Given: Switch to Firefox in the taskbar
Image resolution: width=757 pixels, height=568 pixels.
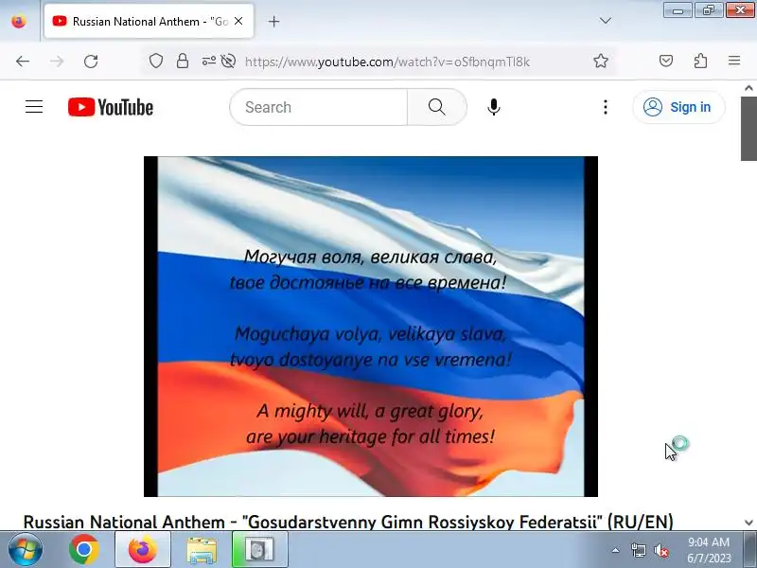Looking at the screenshot, I should click(143, 550).
